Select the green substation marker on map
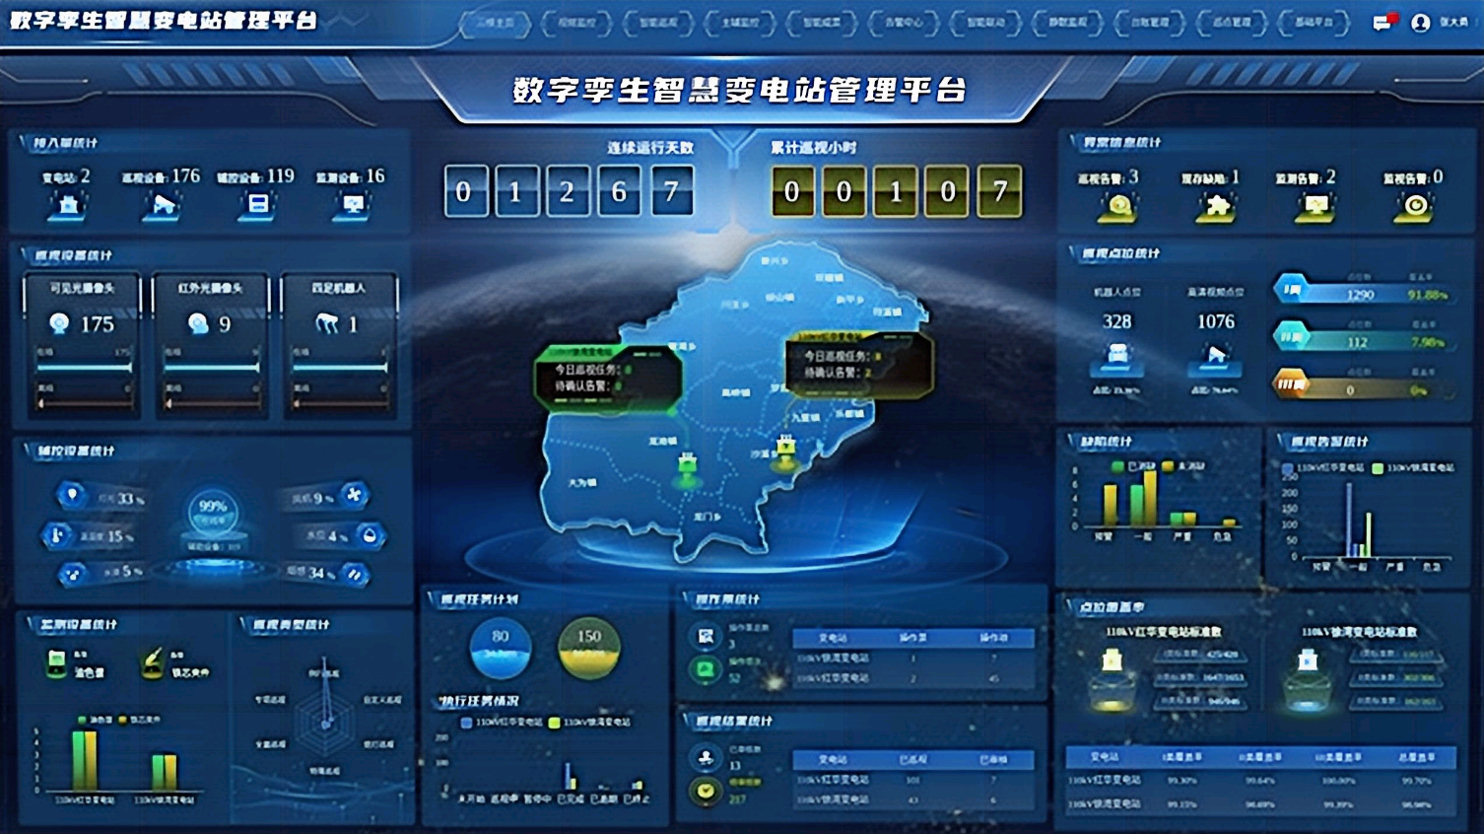Screen dimensions: 1484x834 tap(688, 468)
